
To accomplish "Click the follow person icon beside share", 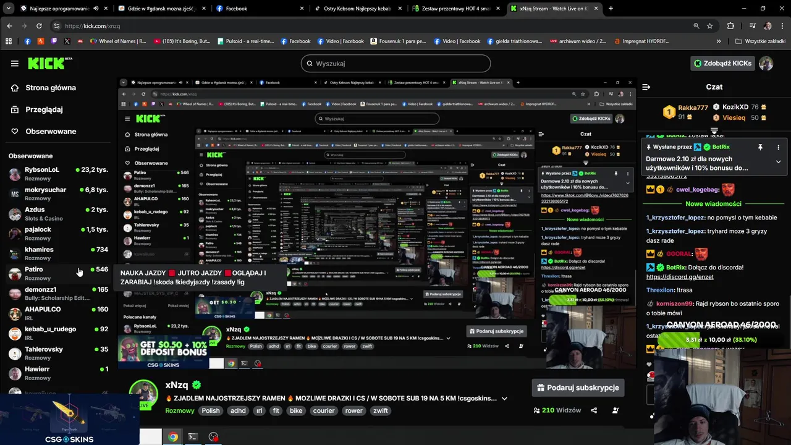I will (x=615, y=410).
